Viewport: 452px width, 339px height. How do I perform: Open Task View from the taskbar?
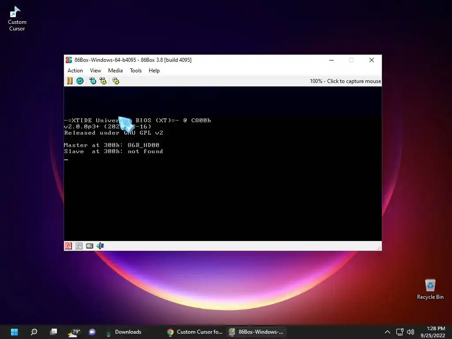[x=53, y=332]
